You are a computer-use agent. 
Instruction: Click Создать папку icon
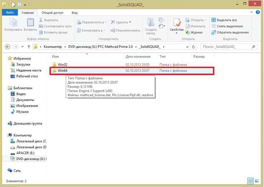[151, 26]
